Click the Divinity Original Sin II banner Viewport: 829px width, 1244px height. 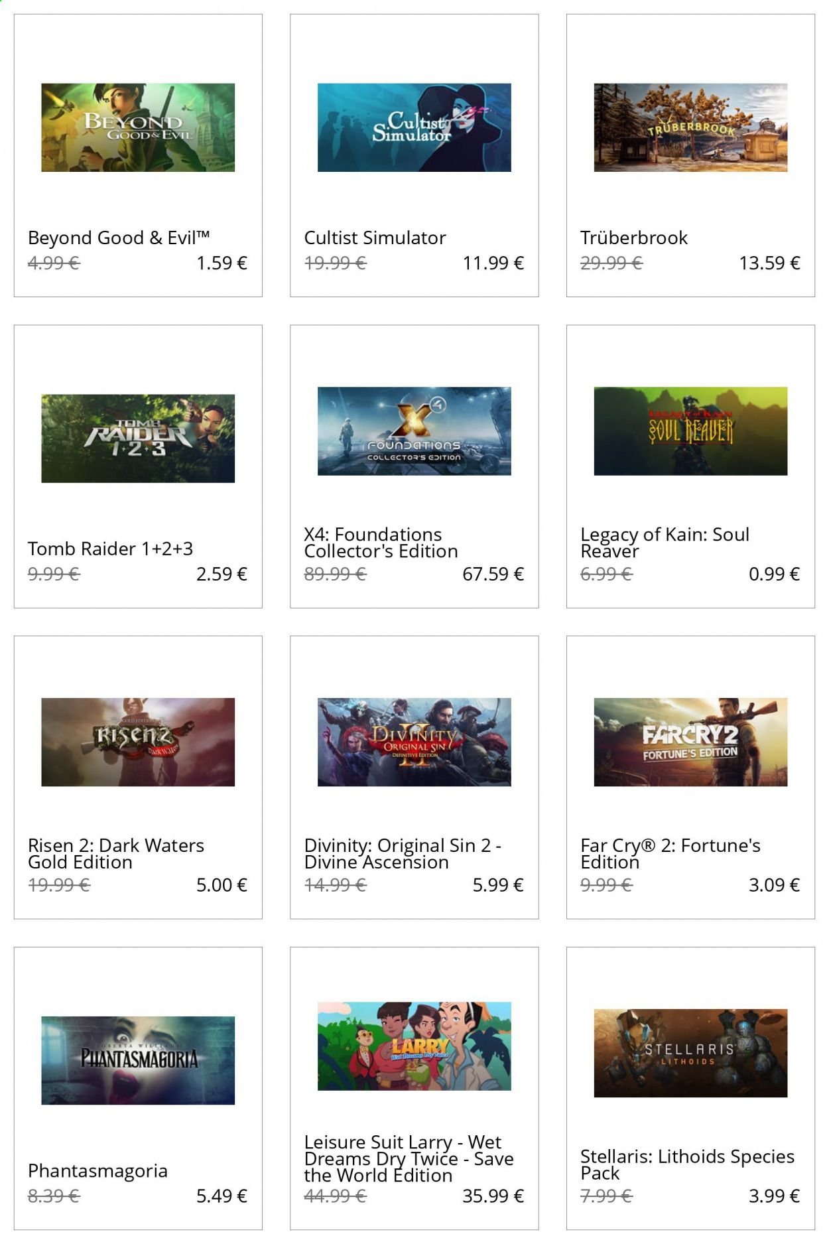click(x=414, y=742)
